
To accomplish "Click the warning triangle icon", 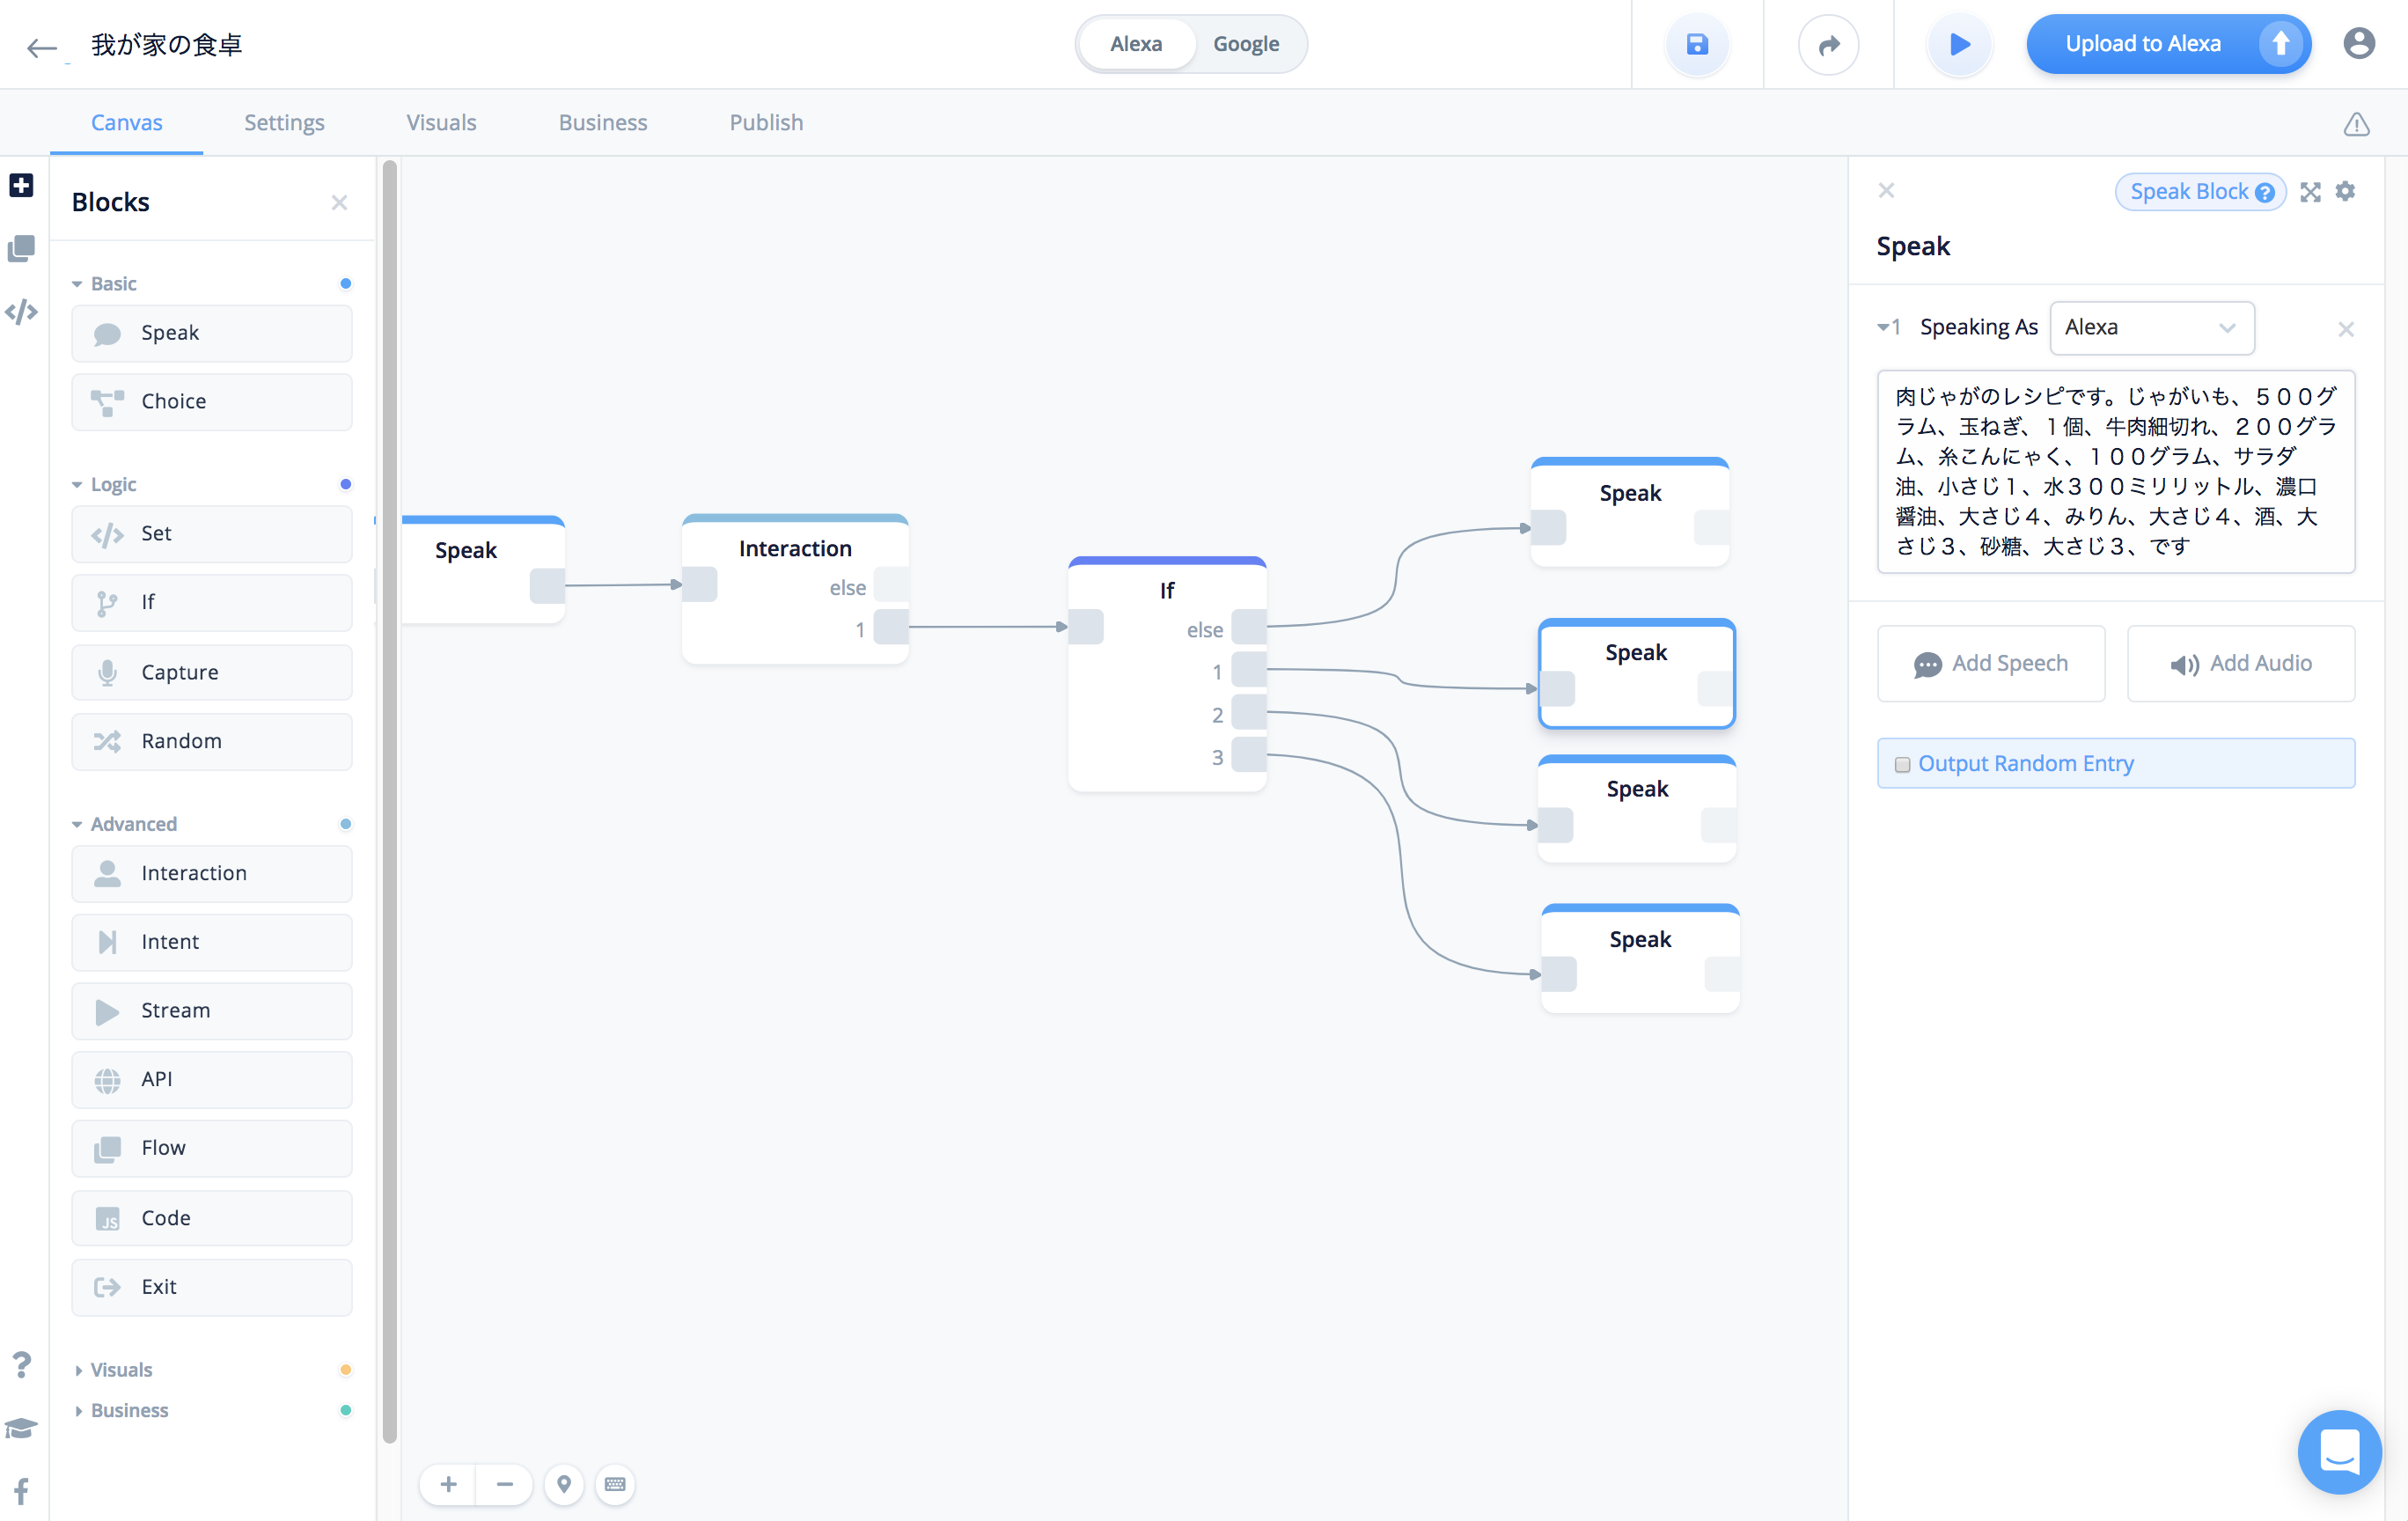I will tap(2356, 124).
